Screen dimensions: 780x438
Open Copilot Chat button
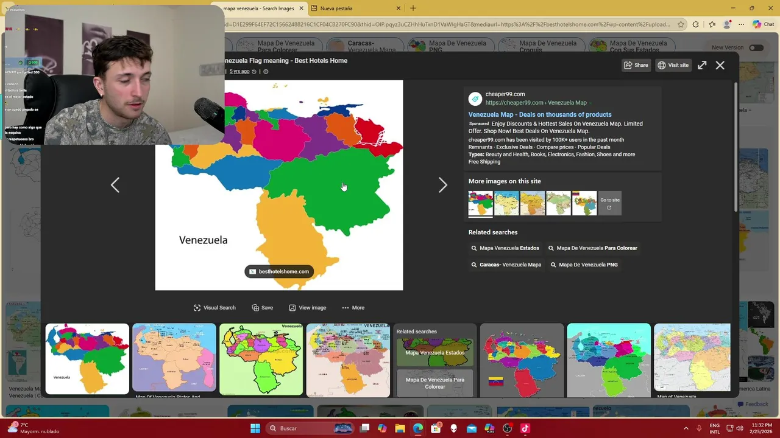tap(763, 25)
